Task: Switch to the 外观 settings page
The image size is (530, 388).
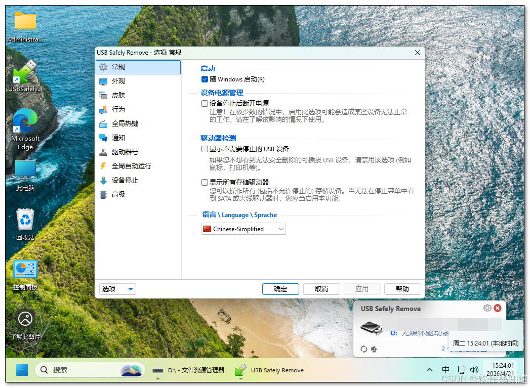Action: (138, 81)
